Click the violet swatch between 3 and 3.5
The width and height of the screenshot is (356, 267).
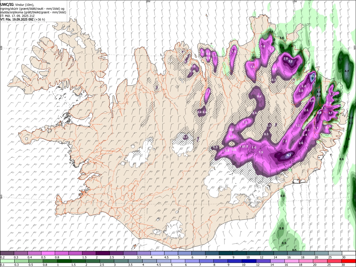[130, 253]
